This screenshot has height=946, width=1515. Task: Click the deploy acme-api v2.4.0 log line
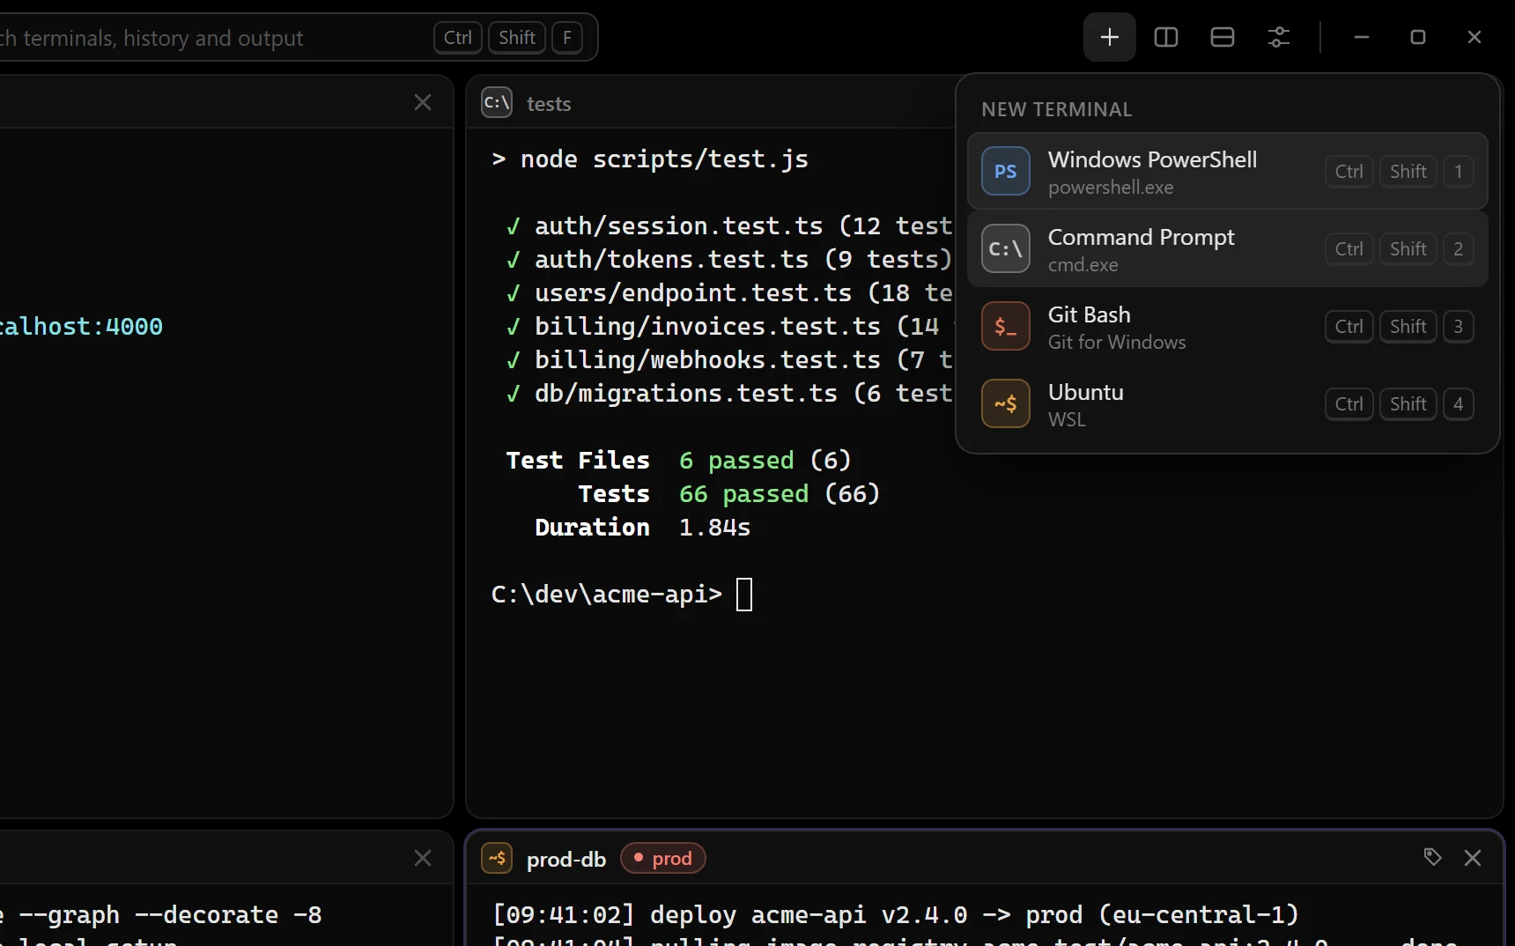896,915
